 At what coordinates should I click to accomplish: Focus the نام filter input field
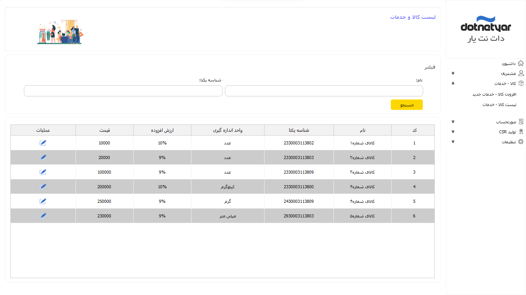click(x=324, y=91)
